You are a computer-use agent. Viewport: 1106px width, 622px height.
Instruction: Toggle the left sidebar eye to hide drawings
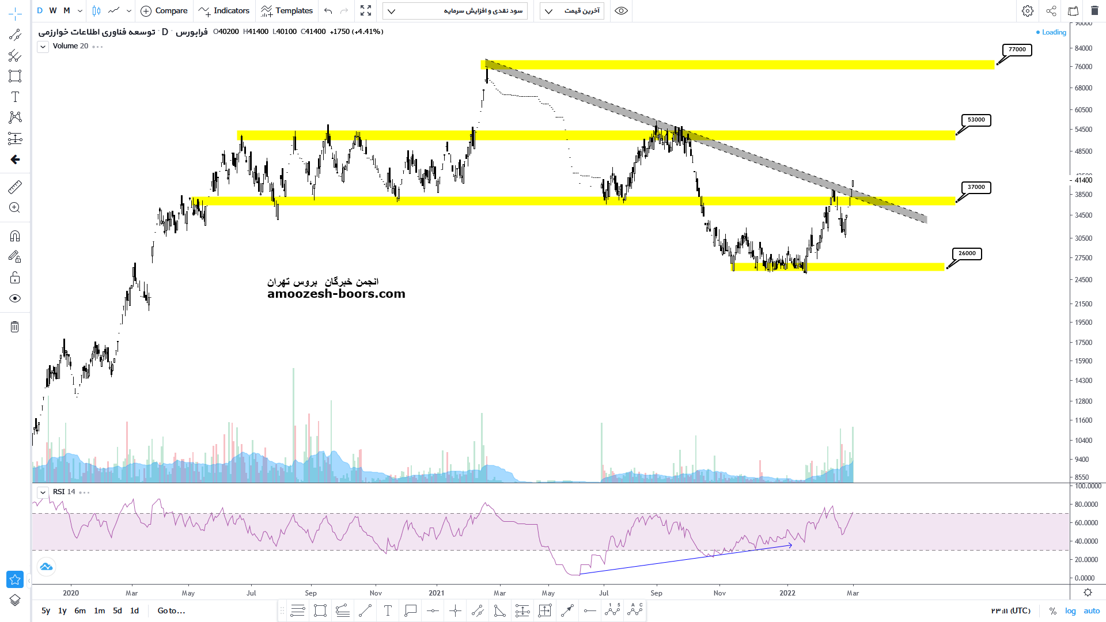[x=15, y=298]
